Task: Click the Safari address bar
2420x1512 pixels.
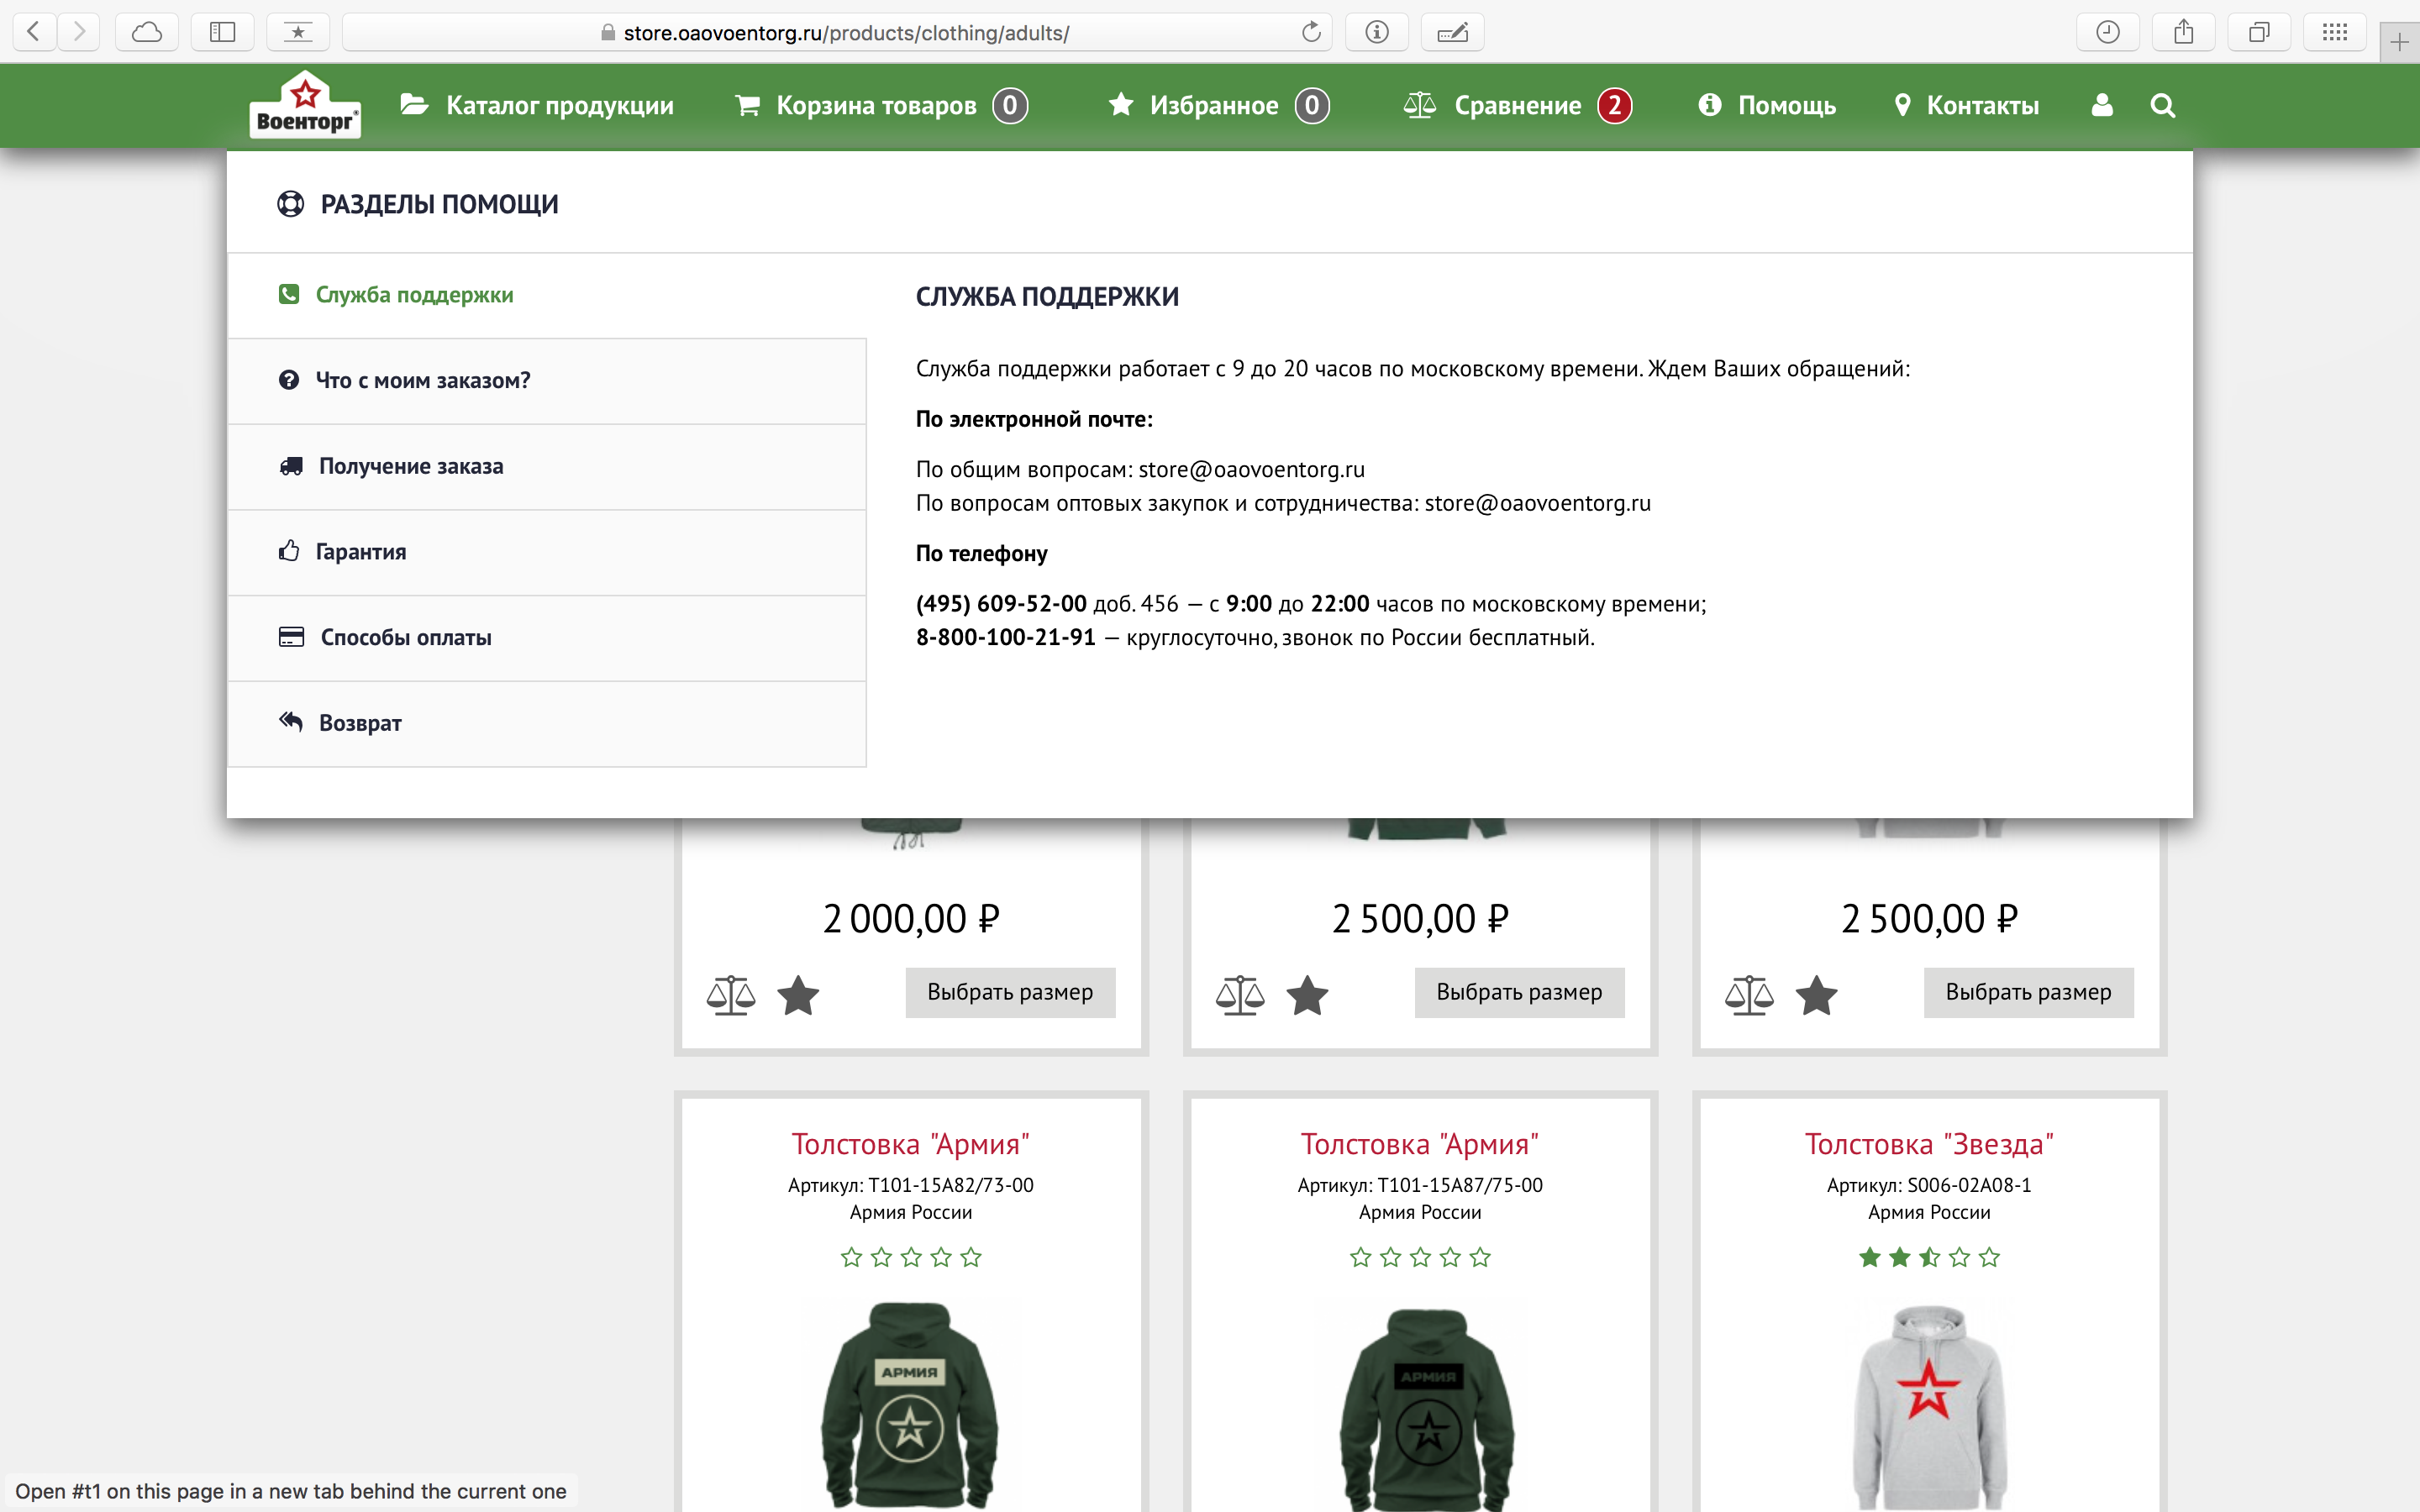Action: [845, 33]
